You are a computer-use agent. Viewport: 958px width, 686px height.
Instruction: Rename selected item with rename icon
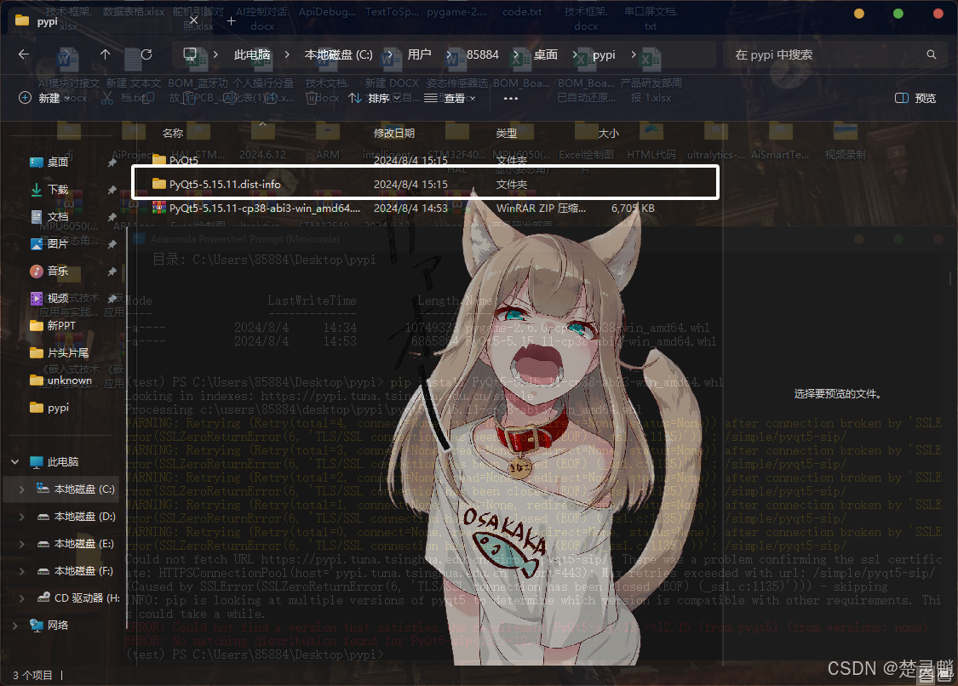(x=230, y=98)
